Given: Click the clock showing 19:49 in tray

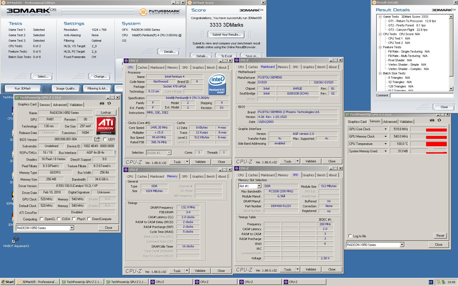Looking at the screenshot, I should [x=451, y=282].
